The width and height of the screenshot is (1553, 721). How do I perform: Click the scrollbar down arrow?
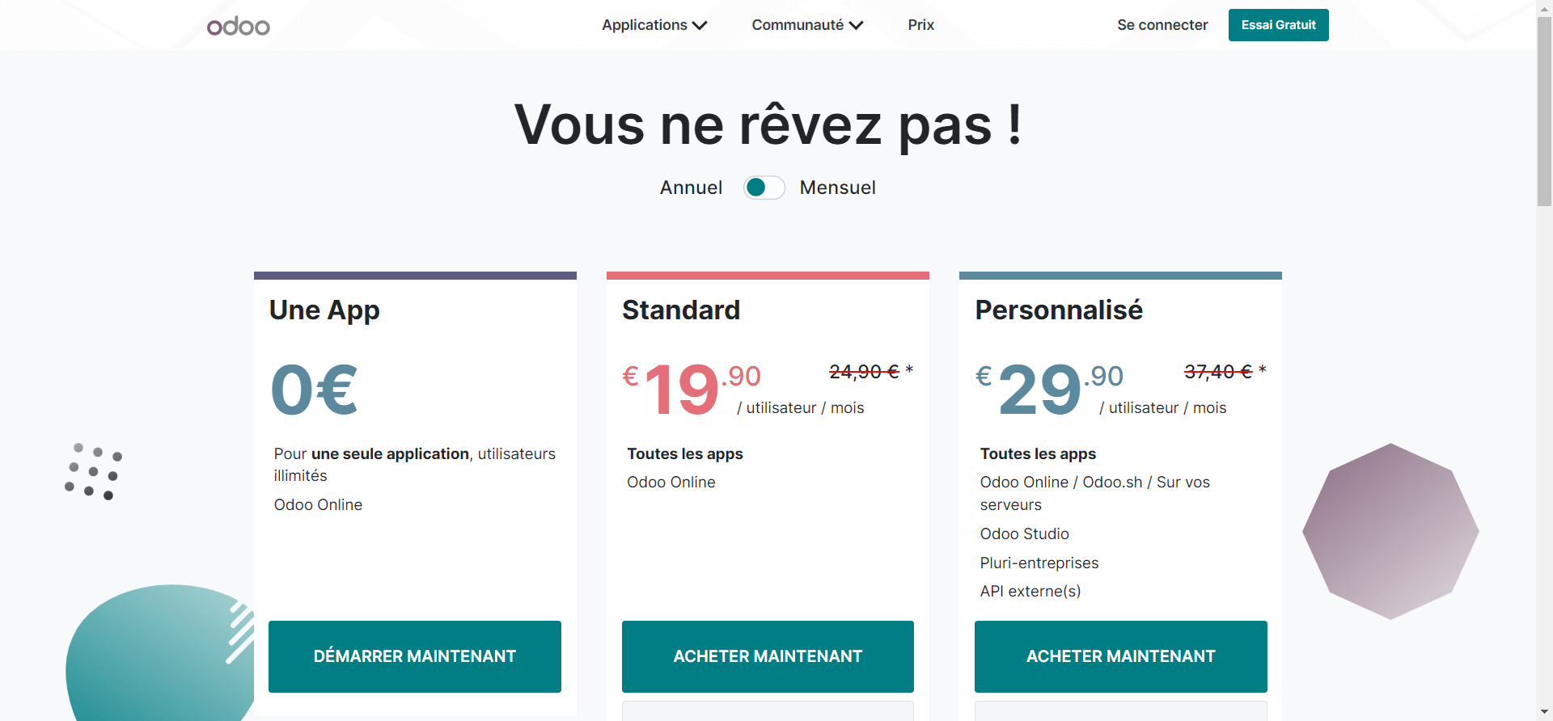point(1544,712)
